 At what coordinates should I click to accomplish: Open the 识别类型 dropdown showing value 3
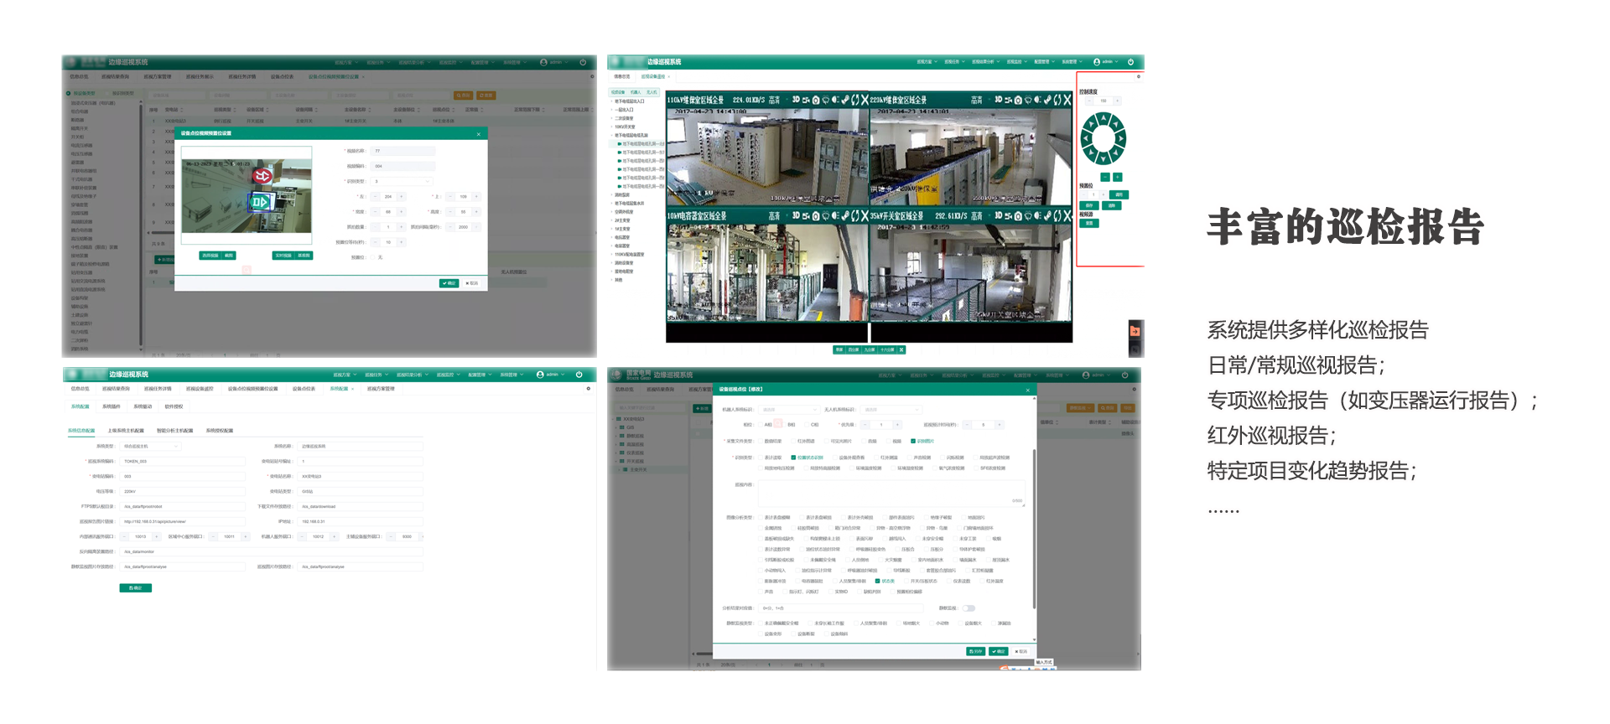(x=402, y=181)
